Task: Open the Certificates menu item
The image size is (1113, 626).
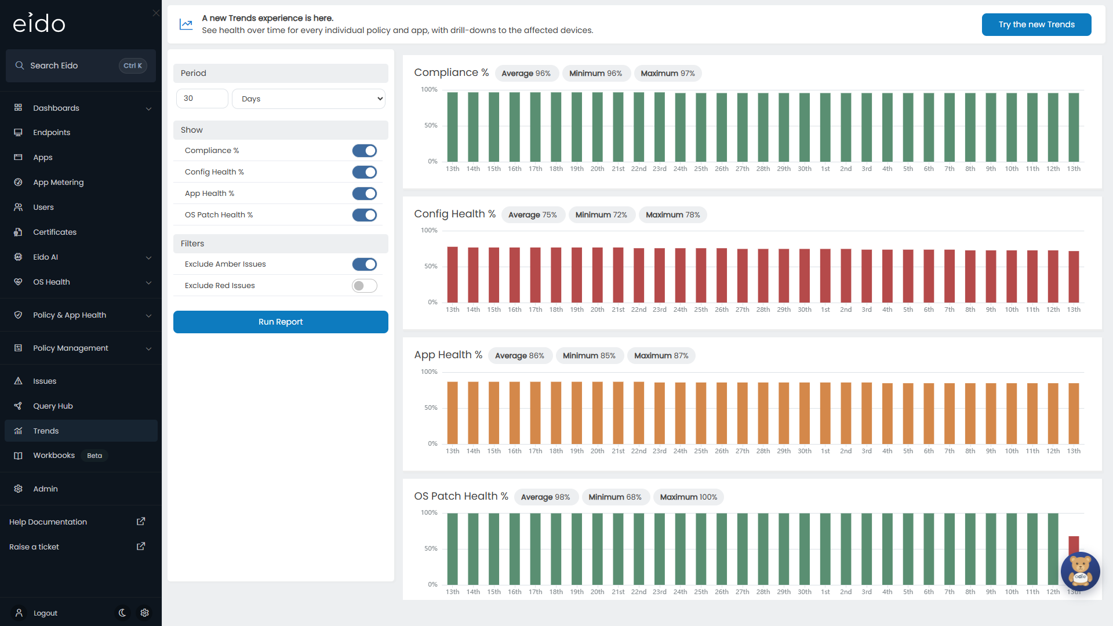Action: (x=81, y=232)
